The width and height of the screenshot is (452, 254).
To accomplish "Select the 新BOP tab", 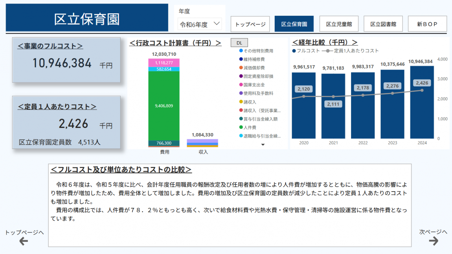I will [x=427, y=24].
